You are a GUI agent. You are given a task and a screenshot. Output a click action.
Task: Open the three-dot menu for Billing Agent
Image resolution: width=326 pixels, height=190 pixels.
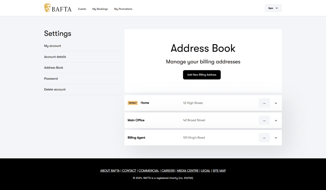[264, 138]
